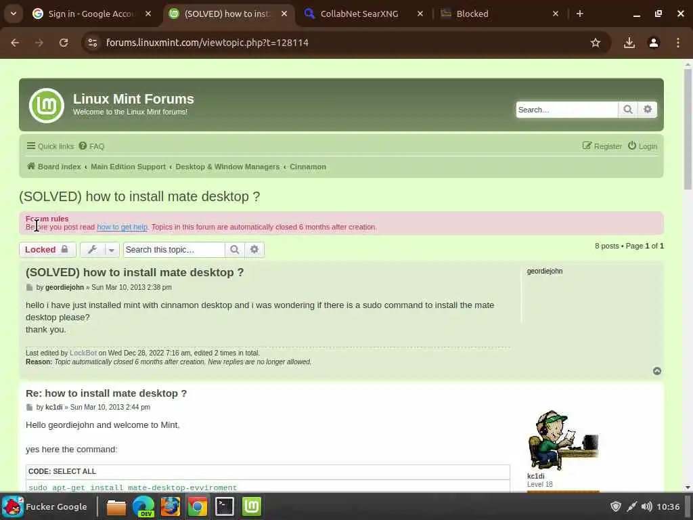Open site information icon in address bar
This screenshot has height=520, width=693.
coord(93,43)
